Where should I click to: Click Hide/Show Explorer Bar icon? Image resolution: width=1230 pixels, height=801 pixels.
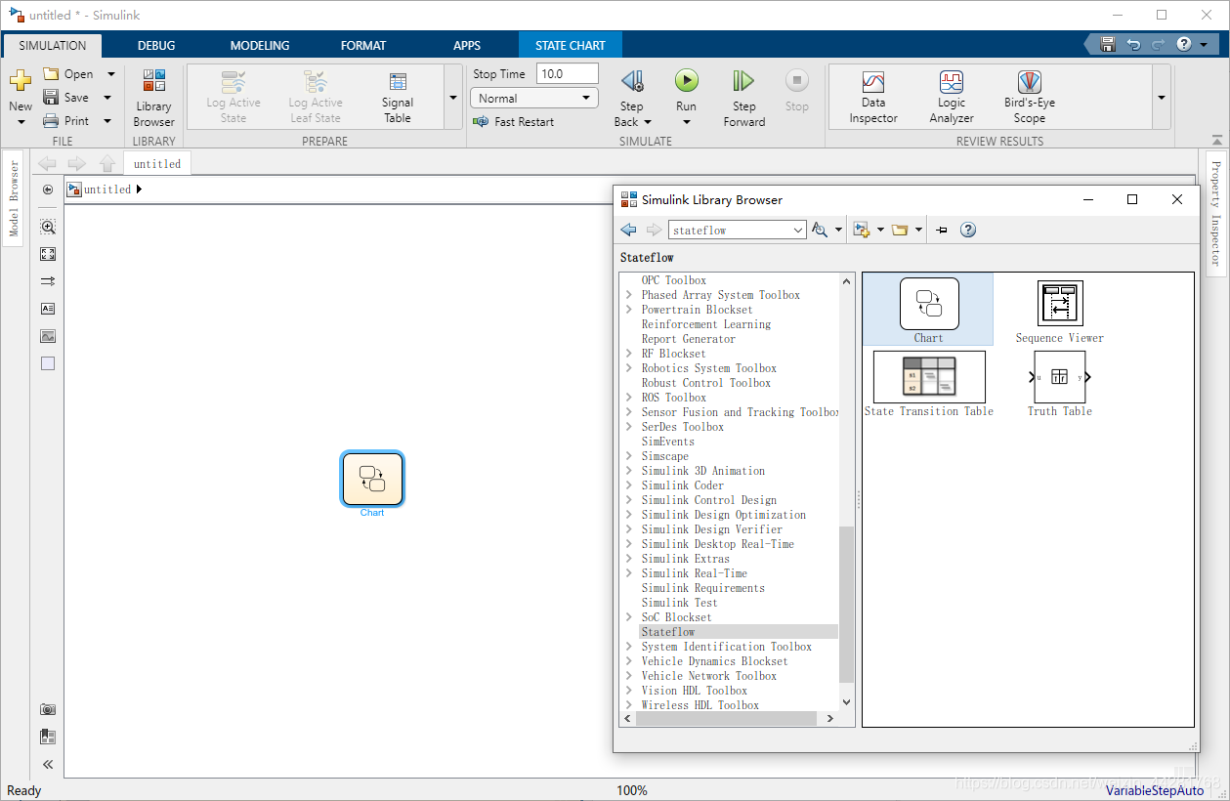(48, 190)
